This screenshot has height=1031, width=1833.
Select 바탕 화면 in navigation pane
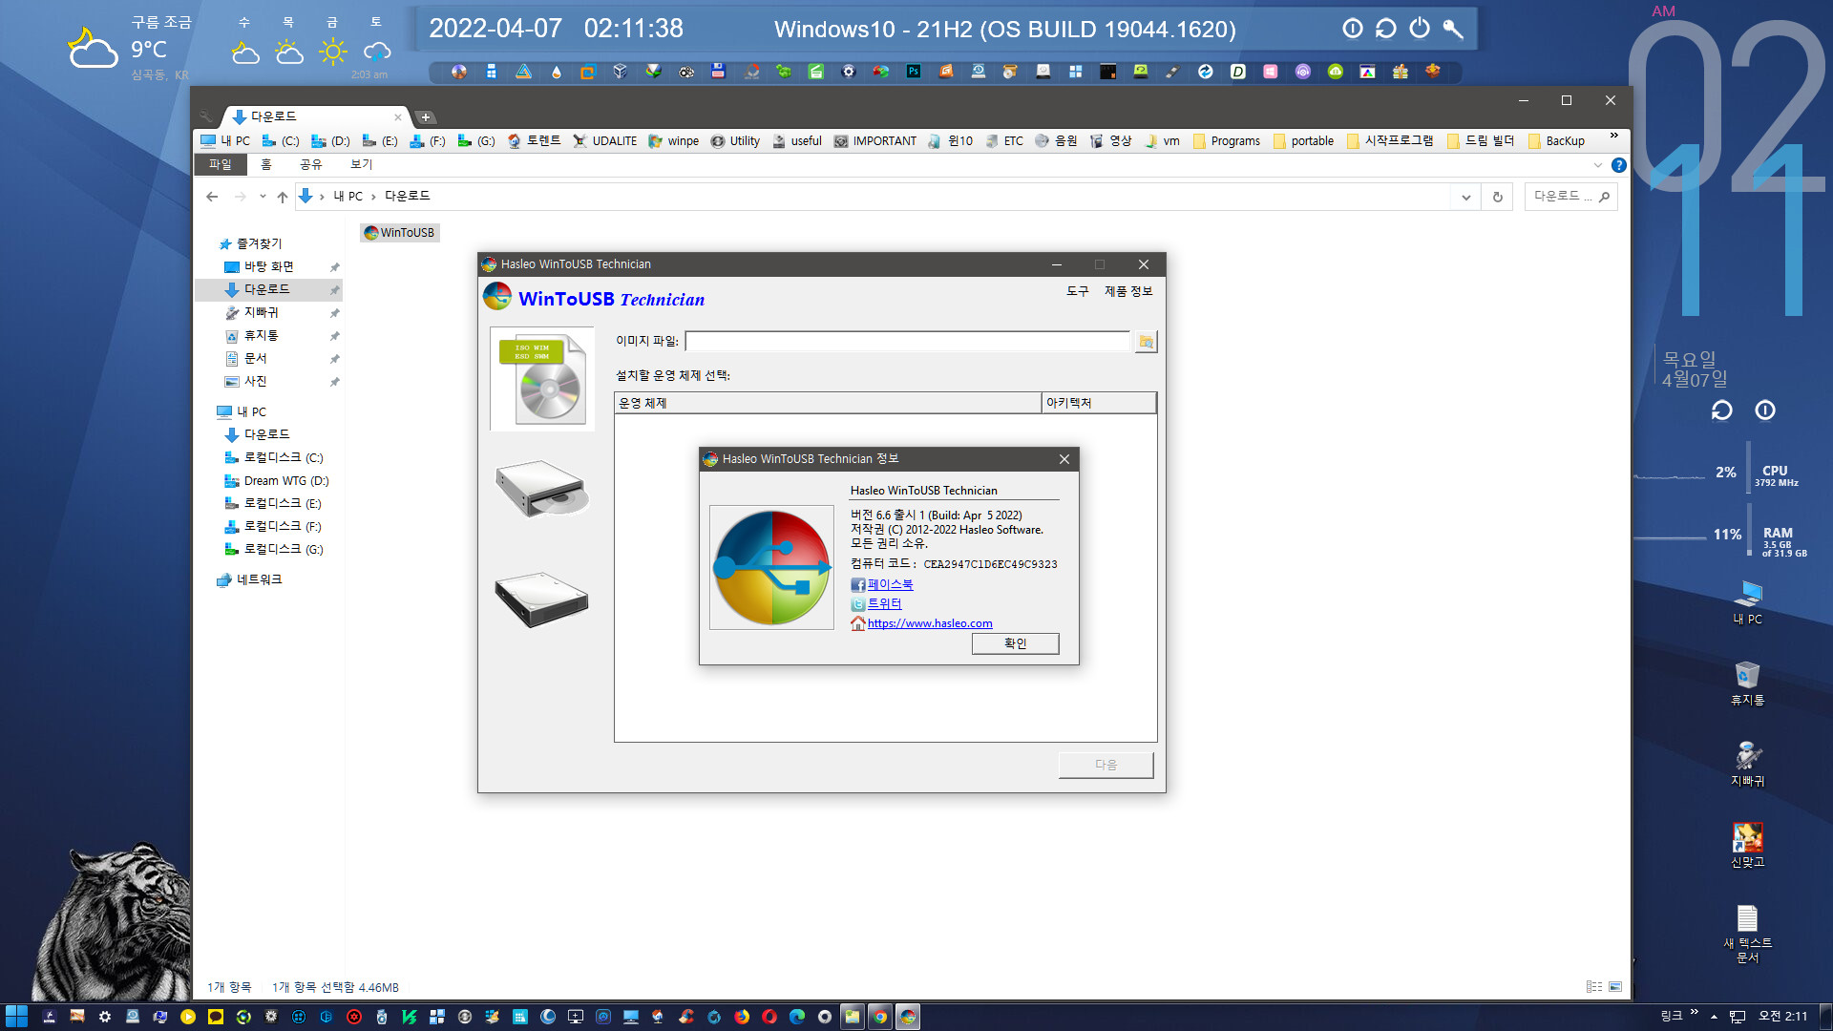(x=269, y=267)
